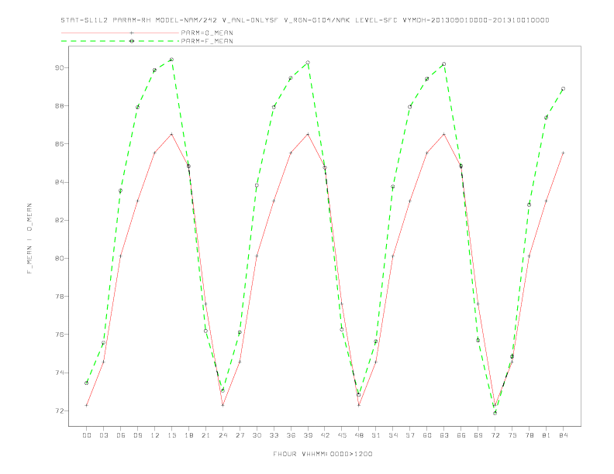Click the green F_MEAN marker at hour 06

pyautogui.click(x=121, y=191)
